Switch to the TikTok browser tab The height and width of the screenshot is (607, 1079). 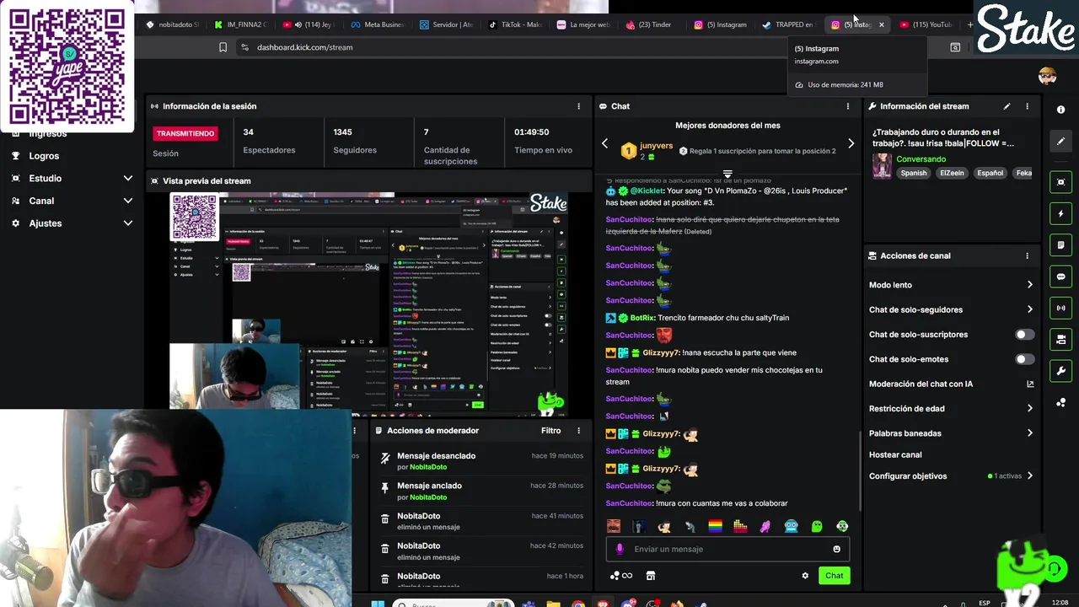click(x=515, y=24)
